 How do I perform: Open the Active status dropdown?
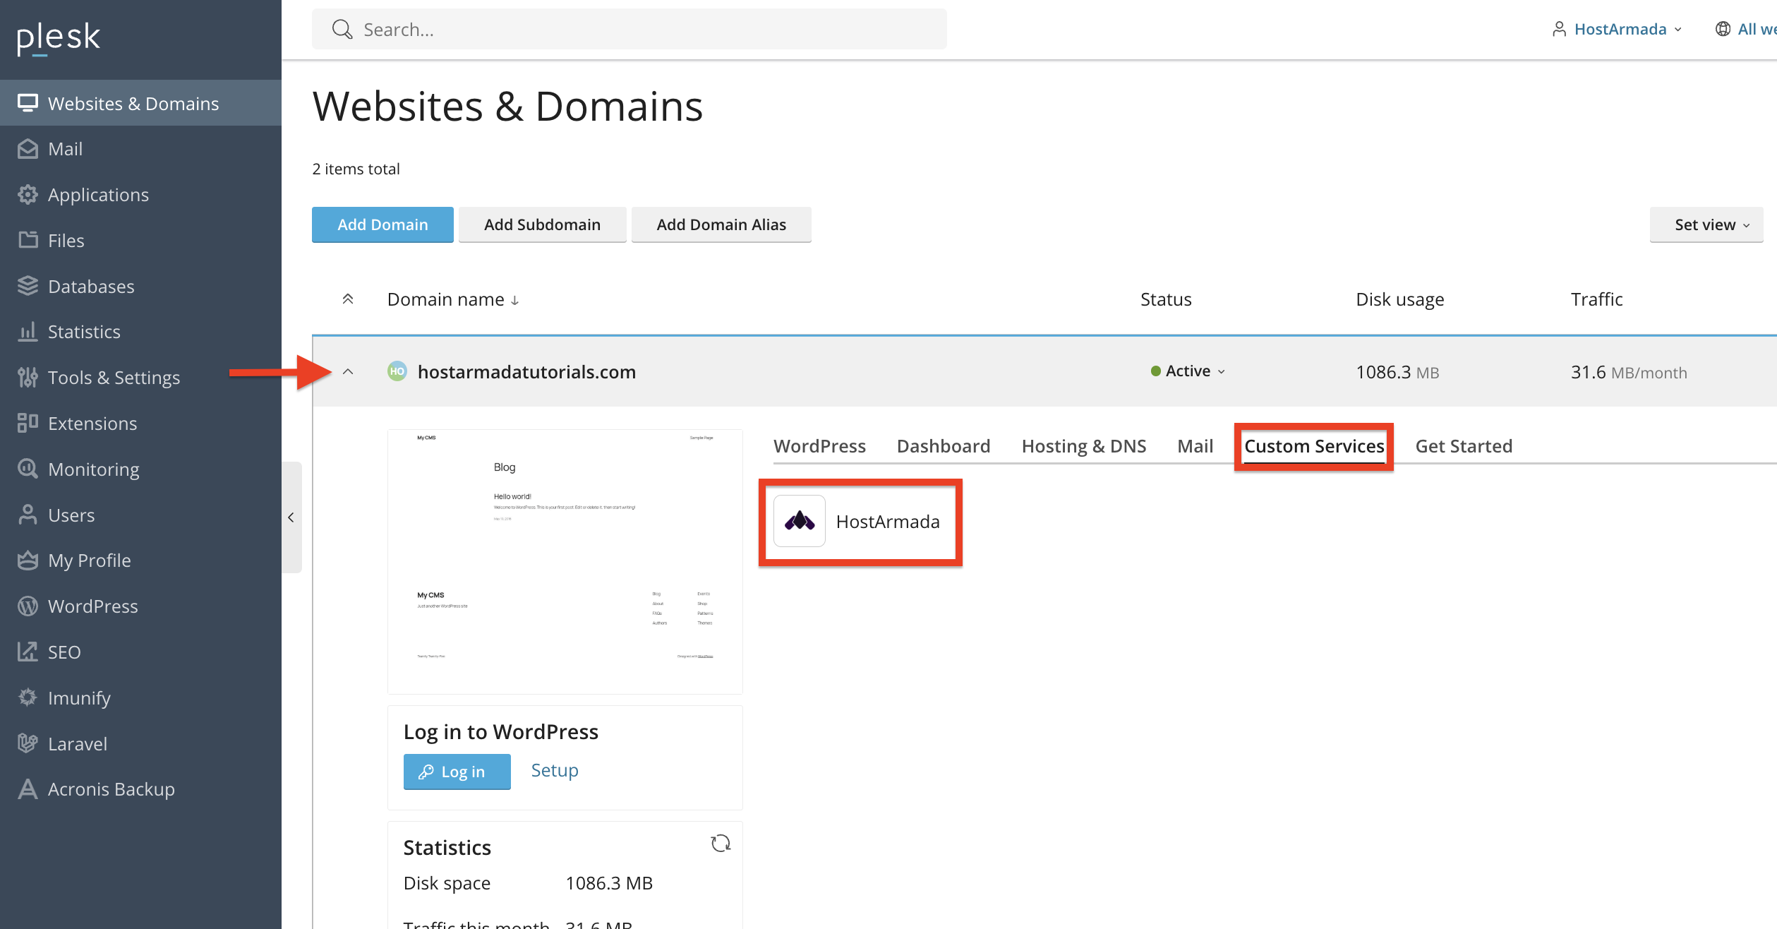(x=1188, y=371)
